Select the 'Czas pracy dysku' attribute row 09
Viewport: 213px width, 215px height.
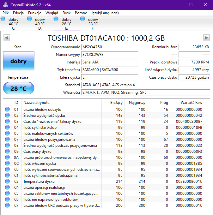tap(60, 152)
